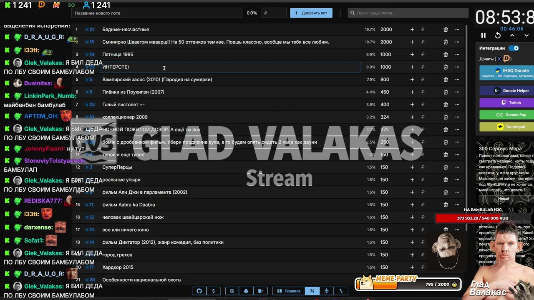This screenshot has width=534, height=300.
Task: Delete the Вампирский засос lot
Action: [x=446, y=80]
